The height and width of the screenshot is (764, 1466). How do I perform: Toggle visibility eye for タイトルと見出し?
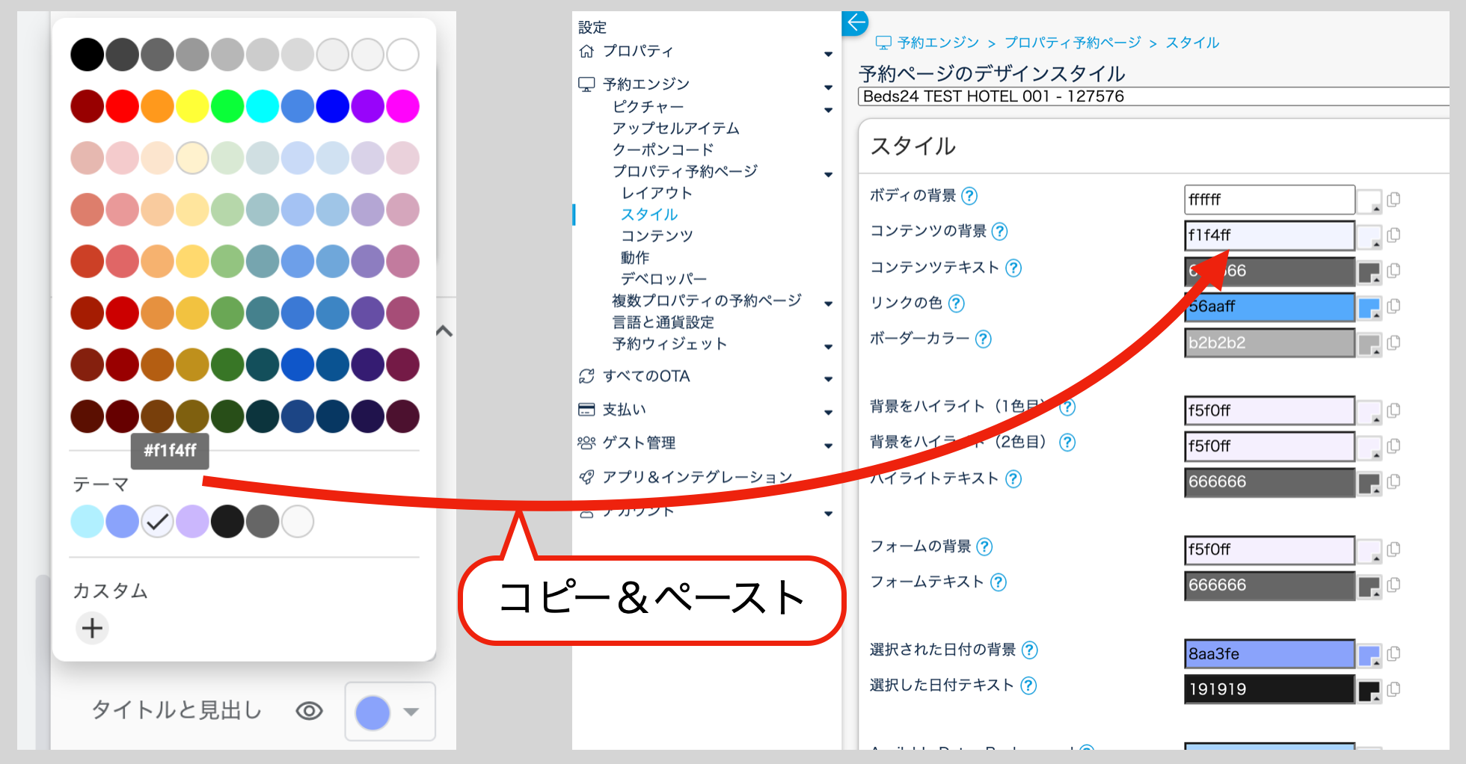309,711
